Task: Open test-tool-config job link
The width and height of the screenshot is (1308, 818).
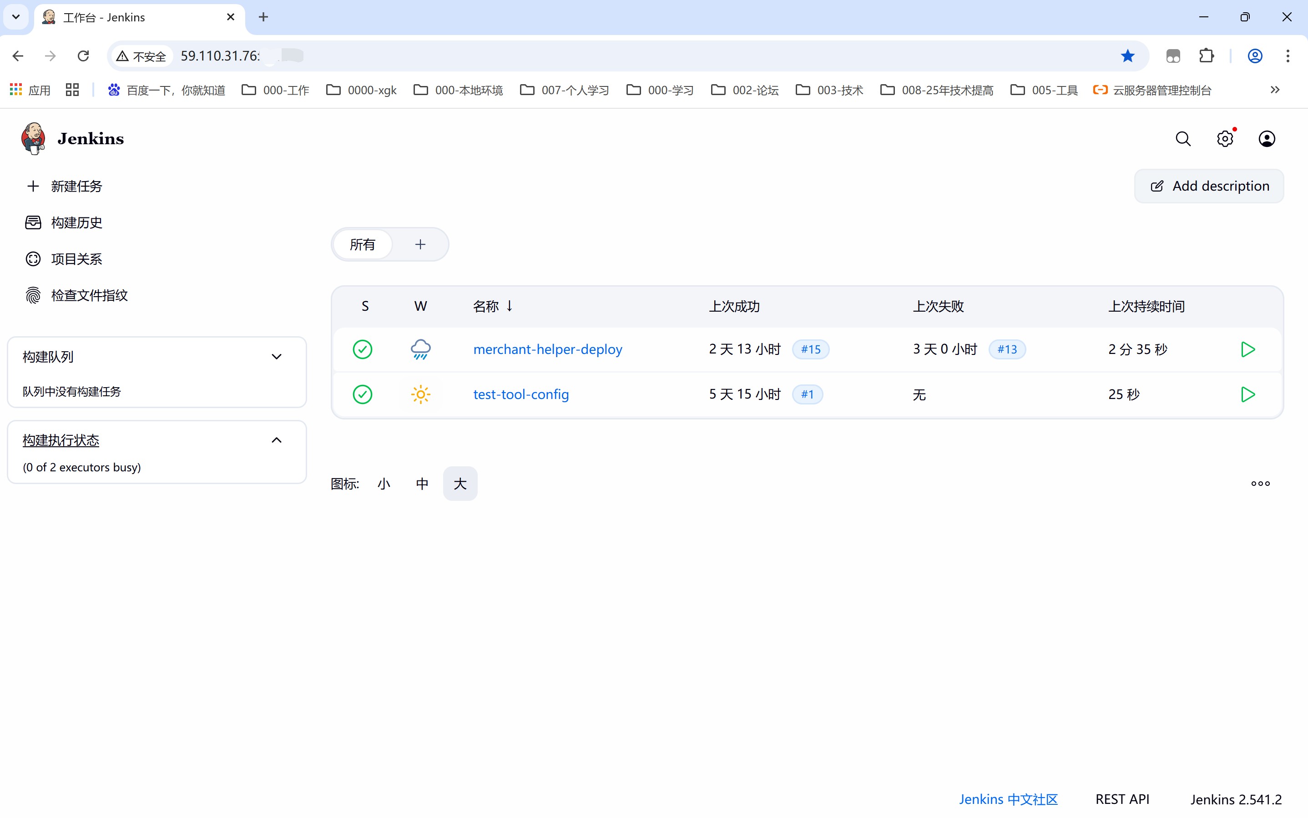Action: tap(521, 394)
